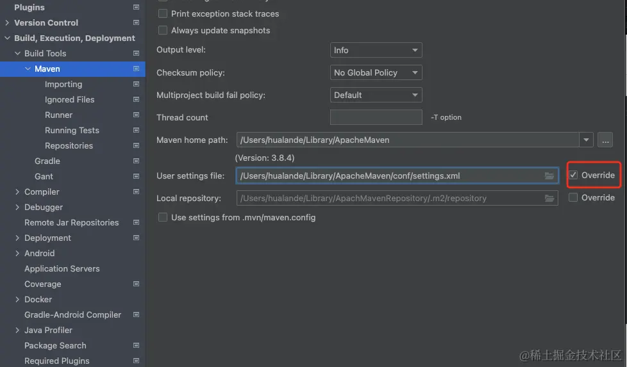
Task: Expand the Java Profiler node
Action: click(x=17, y=330)
